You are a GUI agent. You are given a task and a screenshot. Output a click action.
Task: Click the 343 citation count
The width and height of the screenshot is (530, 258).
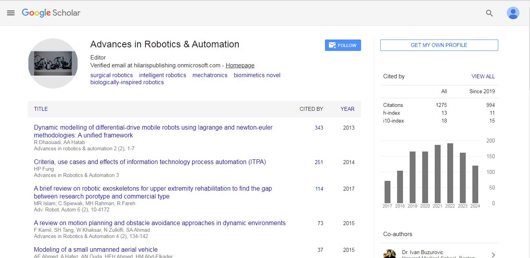tap(319, 128)
